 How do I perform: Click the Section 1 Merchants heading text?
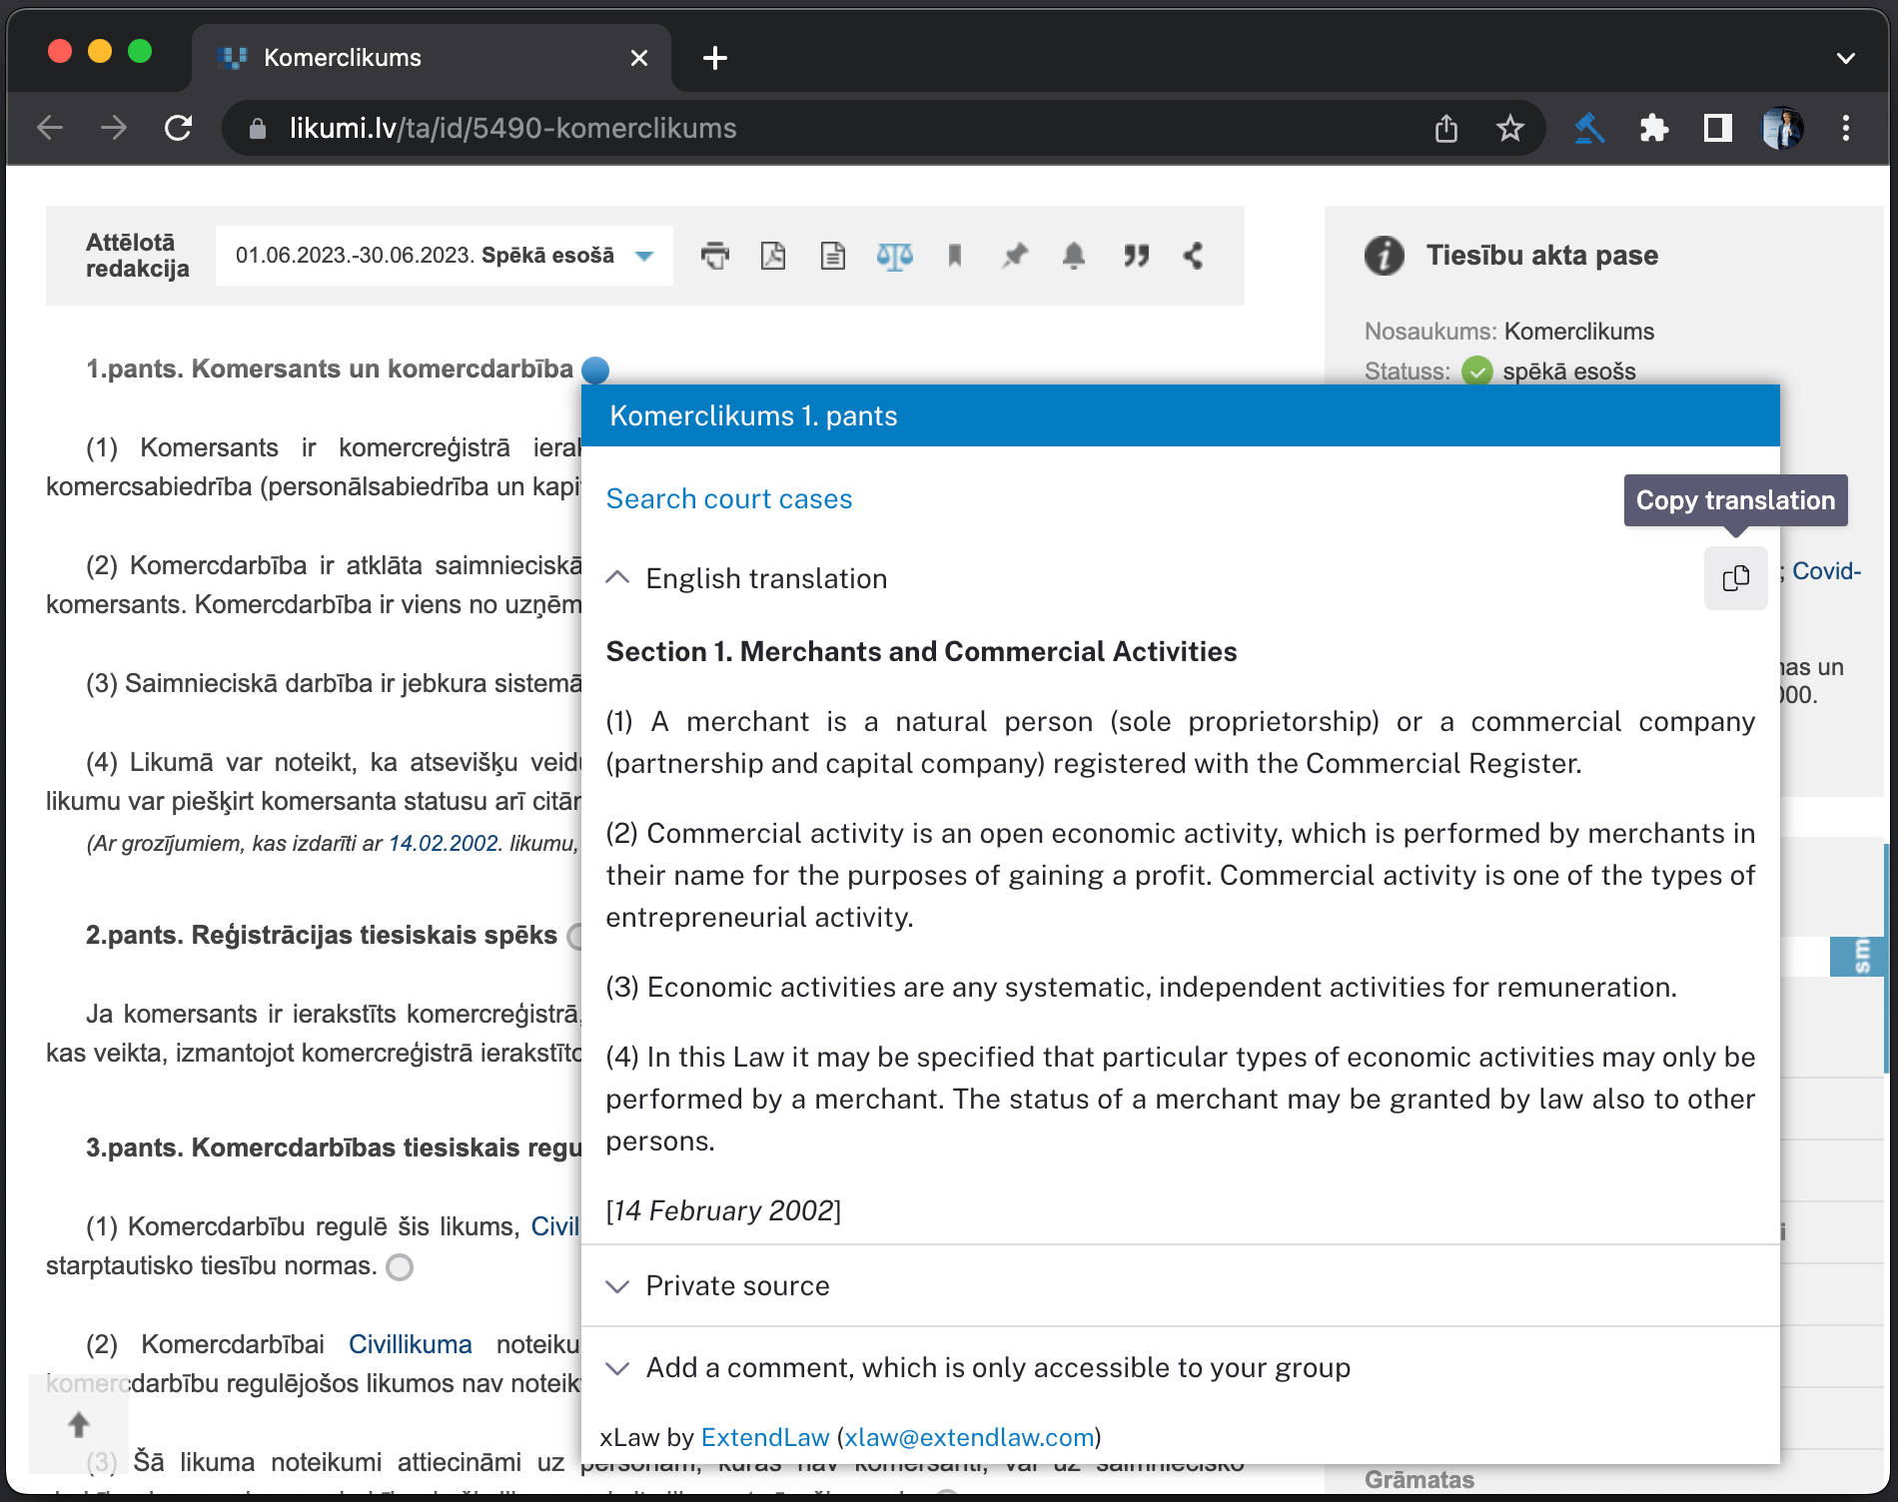point(921,651)
